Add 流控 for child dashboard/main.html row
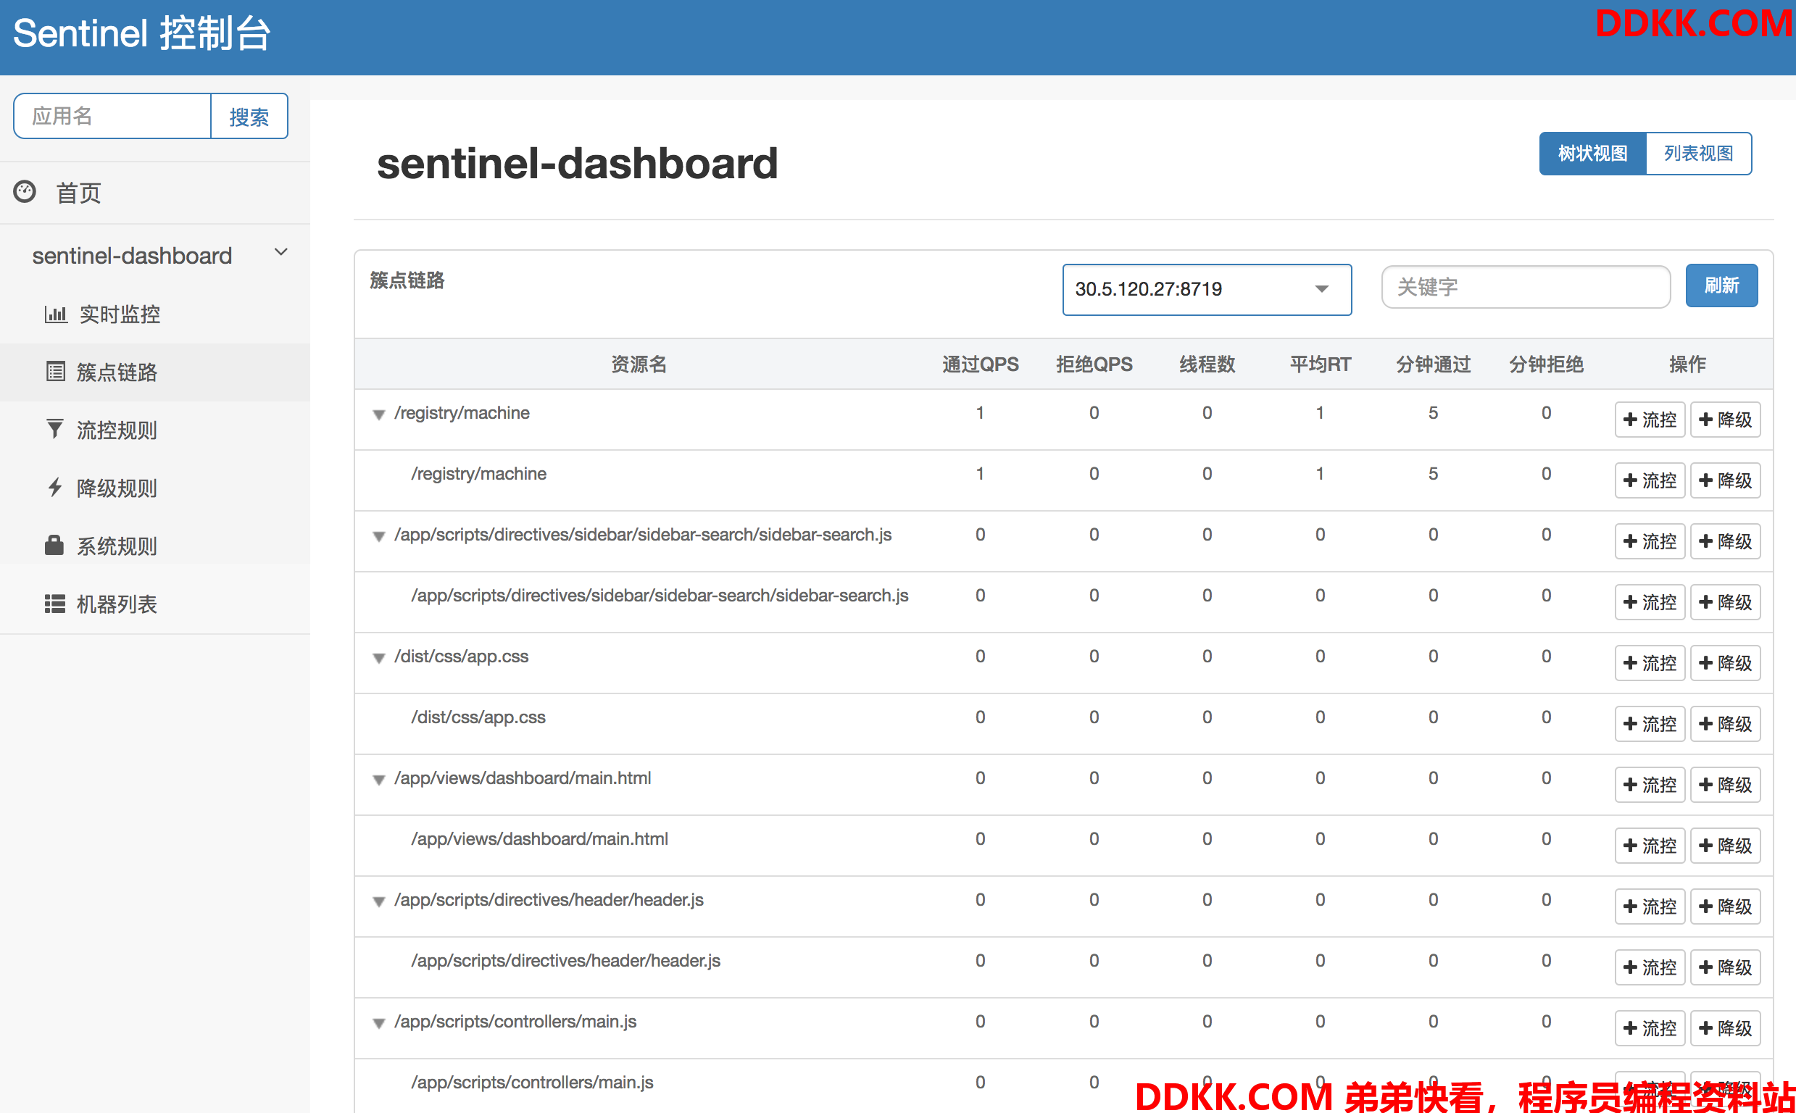The width and height of the screenshot is (1796, 1113). tap(1650, 846)
